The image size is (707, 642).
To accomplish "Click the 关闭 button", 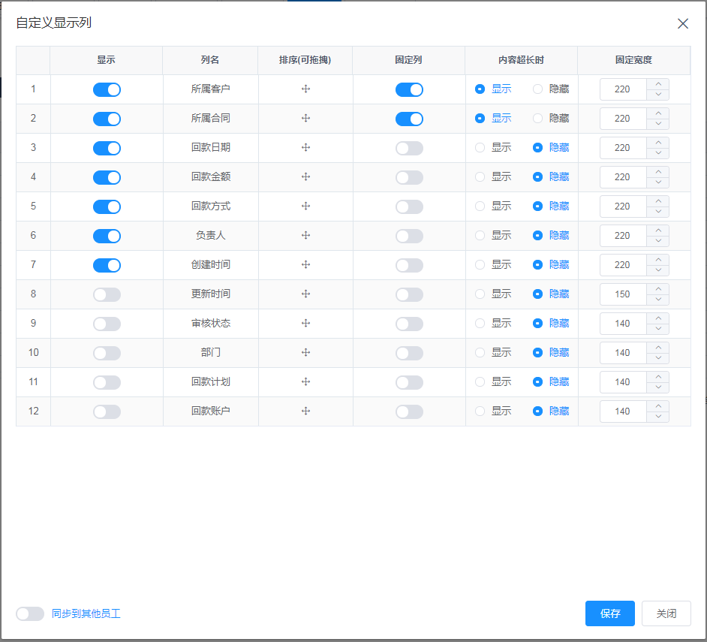I will (x=666, y=613).
